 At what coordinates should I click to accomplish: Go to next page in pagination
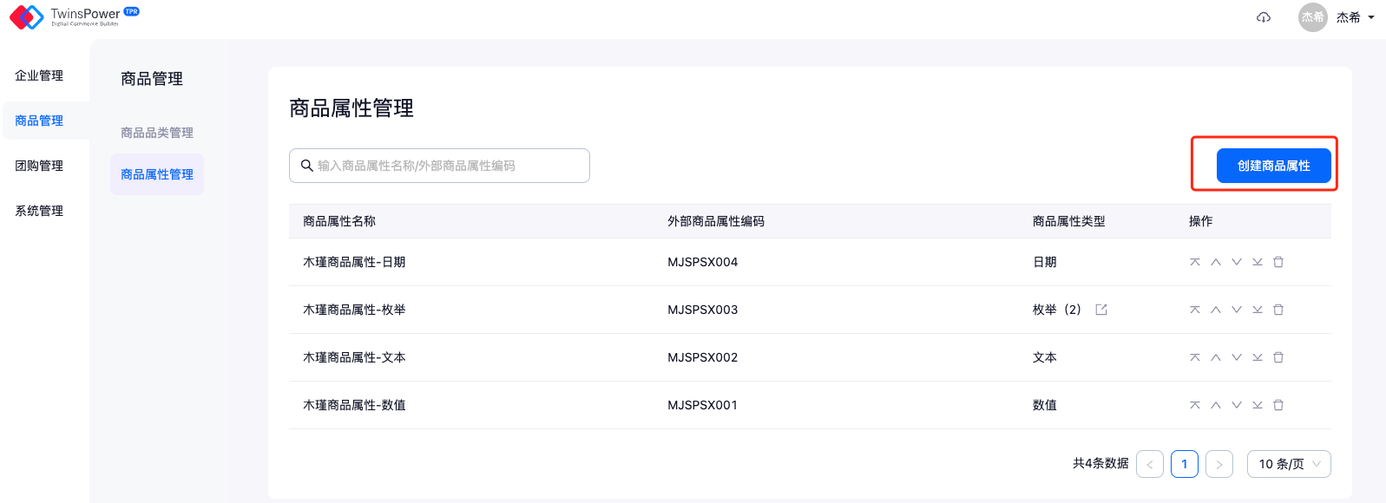(x=1219, y=464)
